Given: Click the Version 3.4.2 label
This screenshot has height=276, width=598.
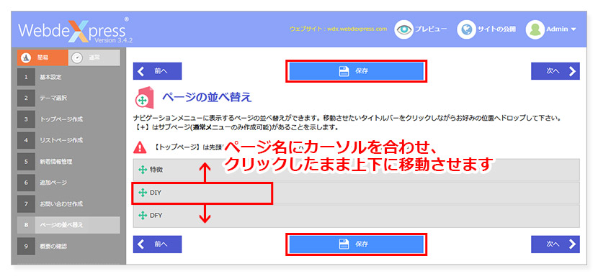Looking at the screenshot, I should click(x=113, y=40).
